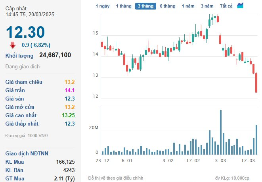This screenshot has height=182, width=262.
Task: Click the Giá cao nhất value 13.25
Action: (68, 115)
